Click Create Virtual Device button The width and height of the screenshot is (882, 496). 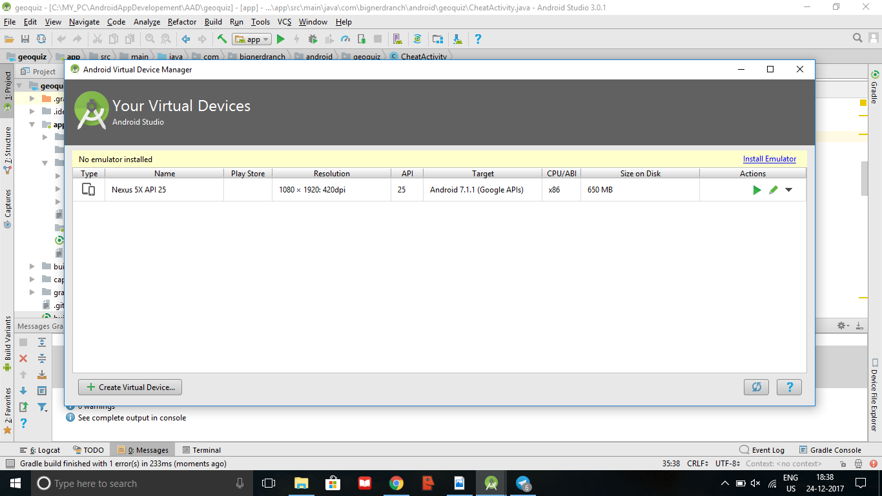click(130, 387)
